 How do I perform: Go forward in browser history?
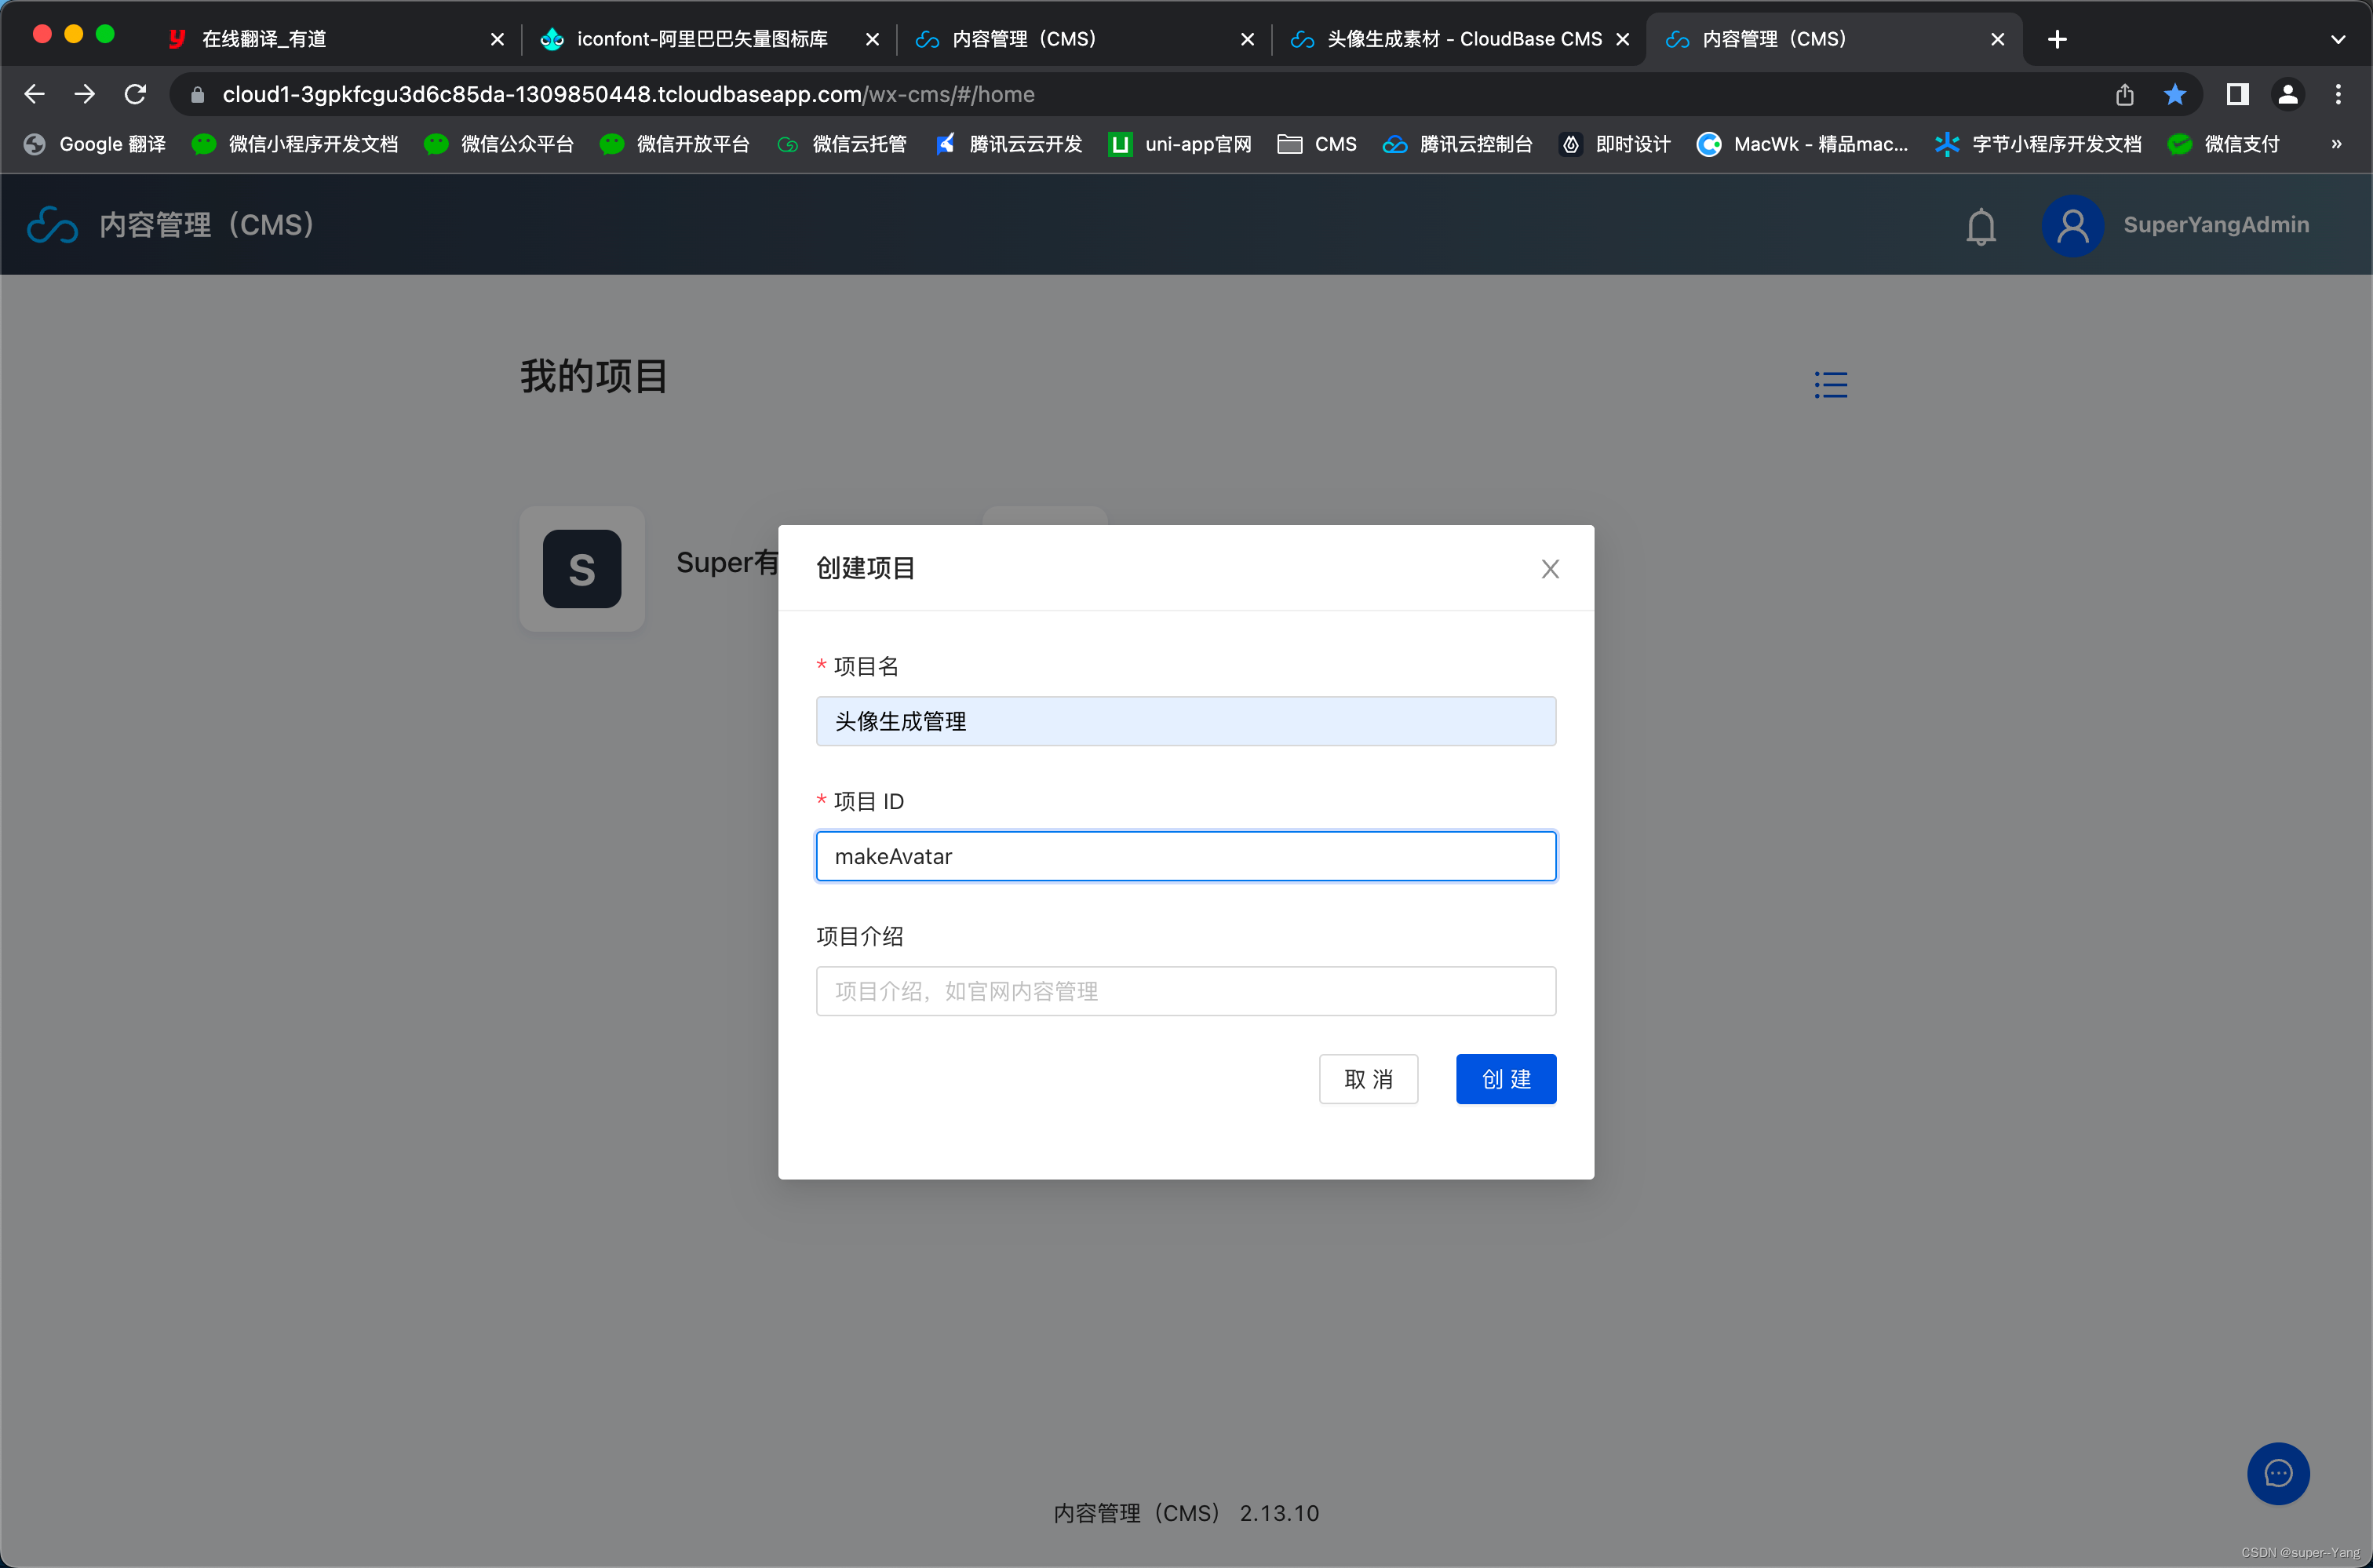pos(85,94)
